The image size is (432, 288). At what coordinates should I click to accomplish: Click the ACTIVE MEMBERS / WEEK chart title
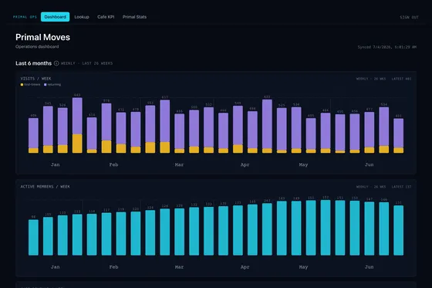[x=46, y=187]
